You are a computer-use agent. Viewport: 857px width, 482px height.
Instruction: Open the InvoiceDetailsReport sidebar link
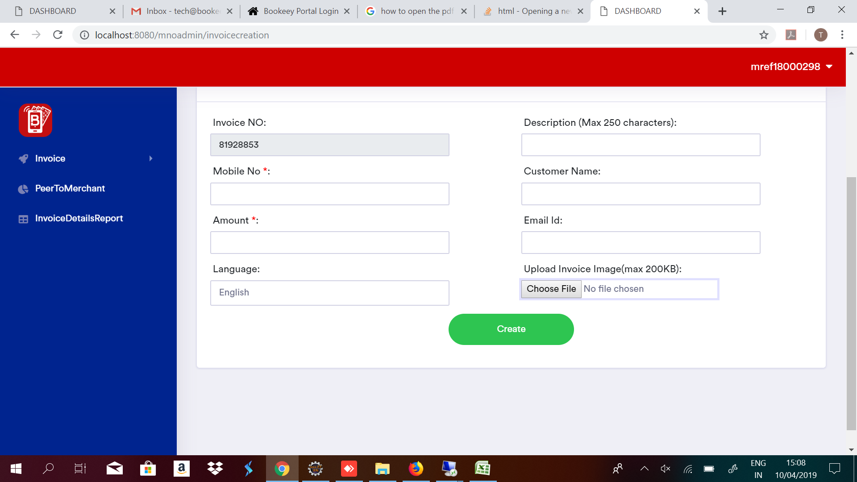pyautogui.click(x=79, y=218)
